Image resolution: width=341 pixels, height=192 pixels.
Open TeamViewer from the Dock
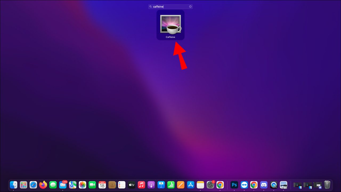[244, 185]
